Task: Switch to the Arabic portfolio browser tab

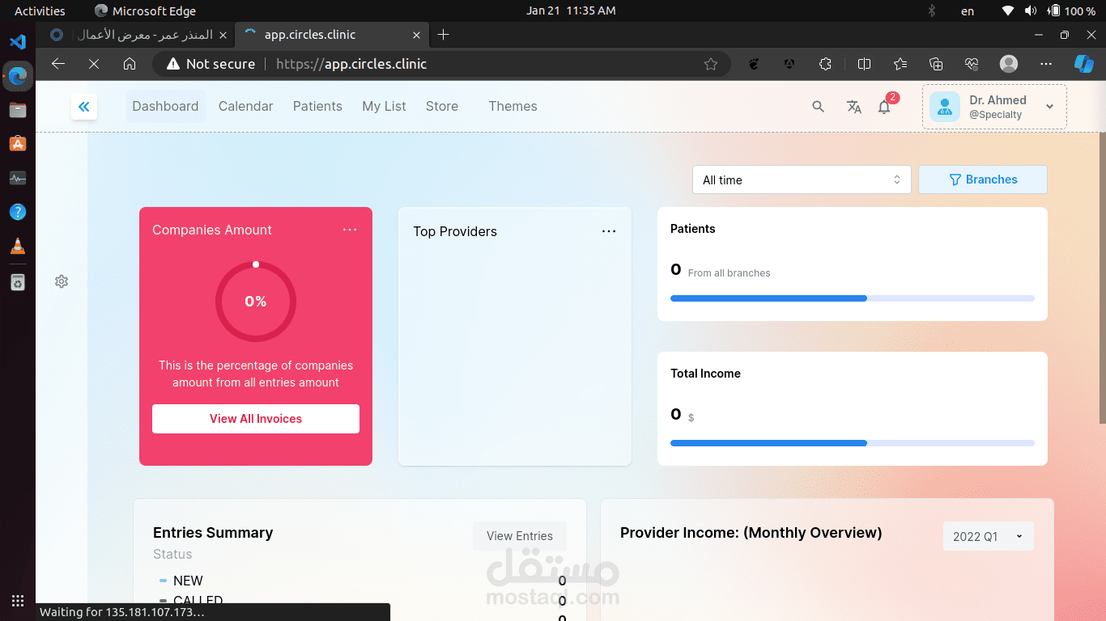Action: point(136,35)
